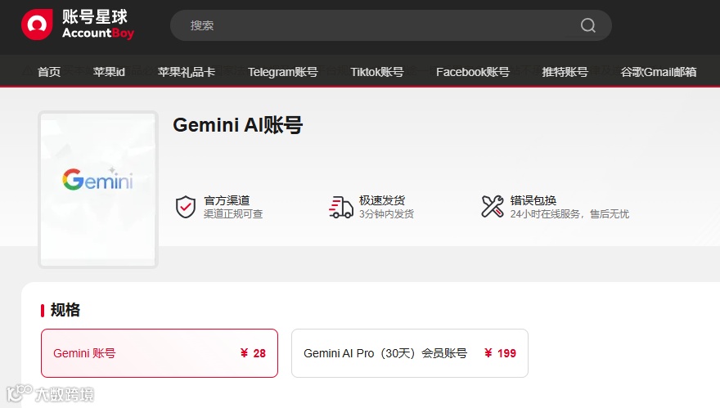The image size is (720, 408).
Task: Go to 苹果礼品卡 category
Action: 187,72
